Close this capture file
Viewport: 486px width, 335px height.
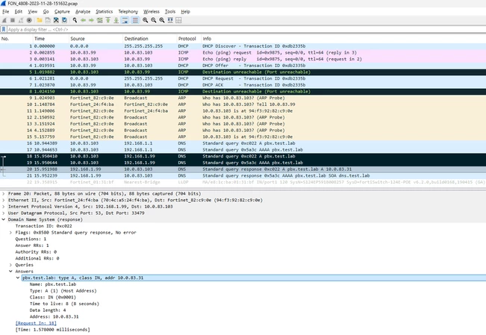(56, 20)
